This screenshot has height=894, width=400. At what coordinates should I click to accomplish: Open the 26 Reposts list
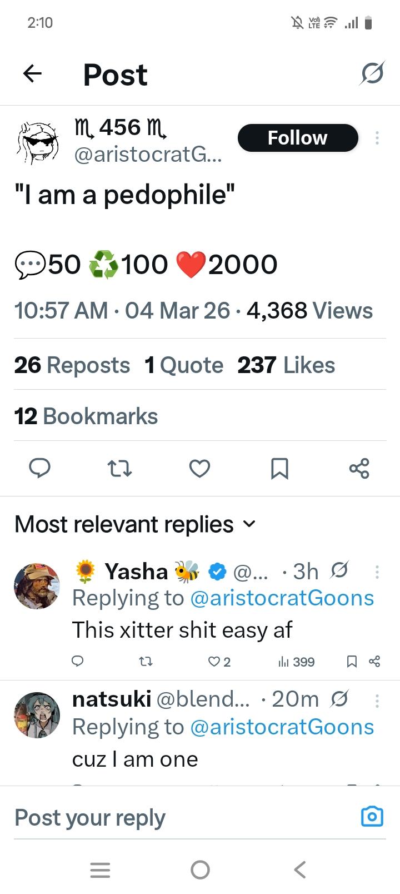coord(72,365)
